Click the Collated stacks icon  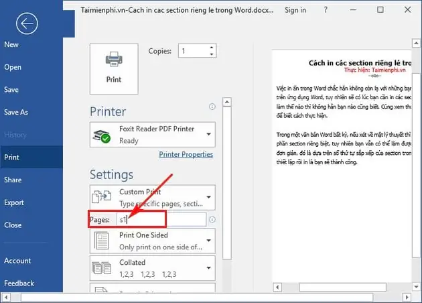tap(101, 268)
